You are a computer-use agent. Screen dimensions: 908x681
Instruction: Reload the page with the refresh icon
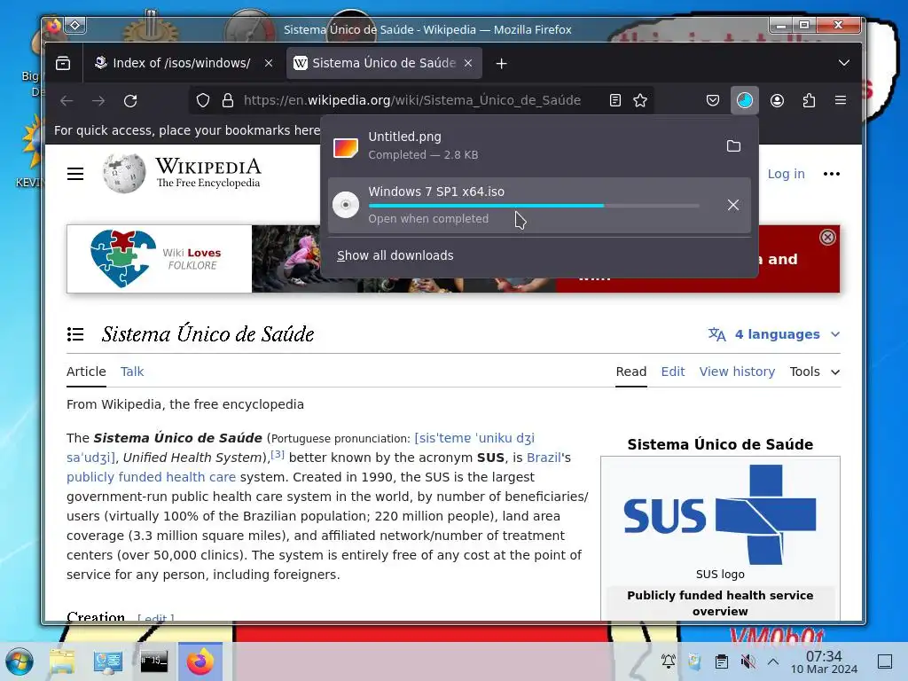click(130, 101)
